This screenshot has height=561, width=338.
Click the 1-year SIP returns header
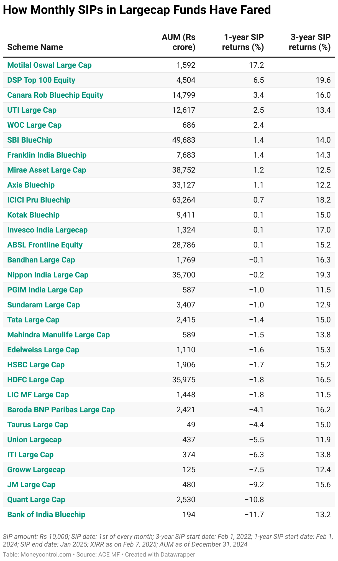click(243, 42)
